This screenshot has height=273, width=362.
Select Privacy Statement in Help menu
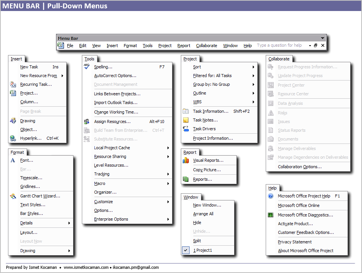click(295, 242)
